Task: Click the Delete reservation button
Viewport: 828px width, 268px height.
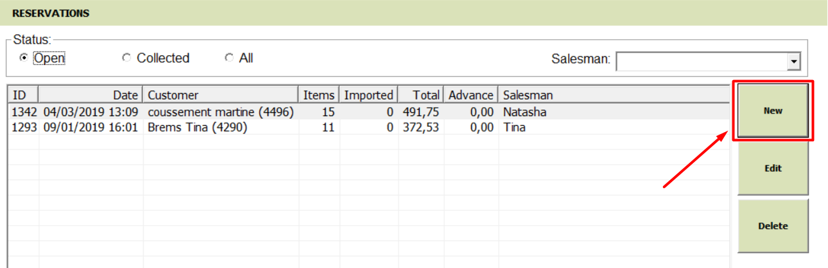Action: point(773,226)
